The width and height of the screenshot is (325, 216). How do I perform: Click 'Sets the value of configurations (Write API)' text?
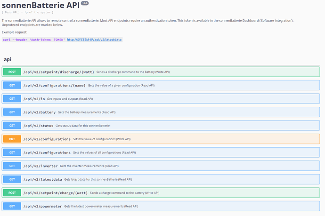pyautogui.click(x=102, y=139)
